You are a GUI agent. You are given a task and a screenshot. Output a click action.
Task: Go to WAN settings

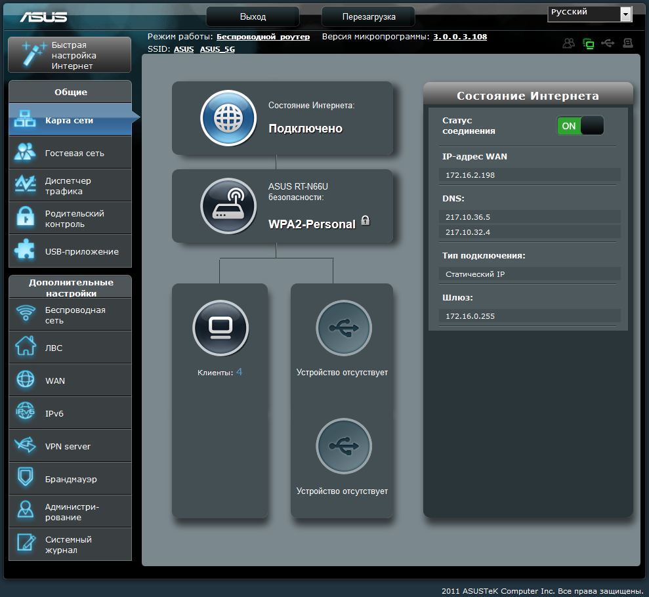click(70, 380)
